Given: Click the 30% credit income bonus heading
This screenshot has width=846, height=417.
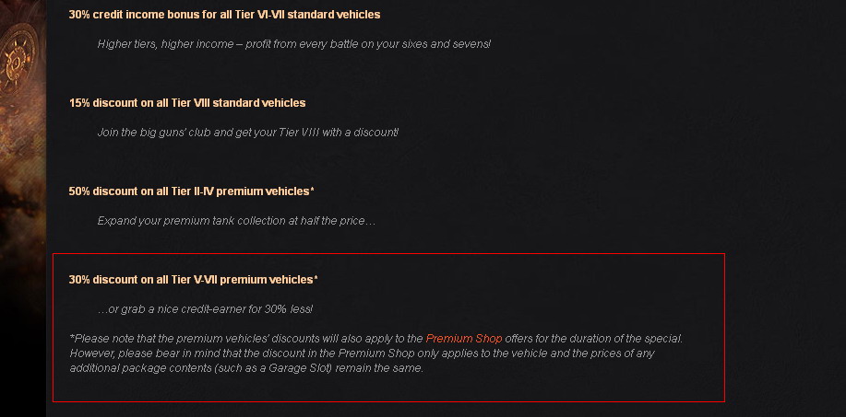Looking at the screenshot, I should coord(224,15).
